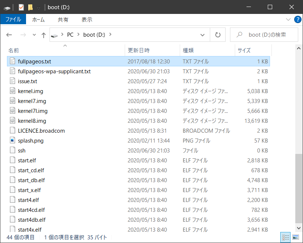Click the kernel.img disk image icon
This screenshot has height=243, width=303.
[x=12, y=91]
